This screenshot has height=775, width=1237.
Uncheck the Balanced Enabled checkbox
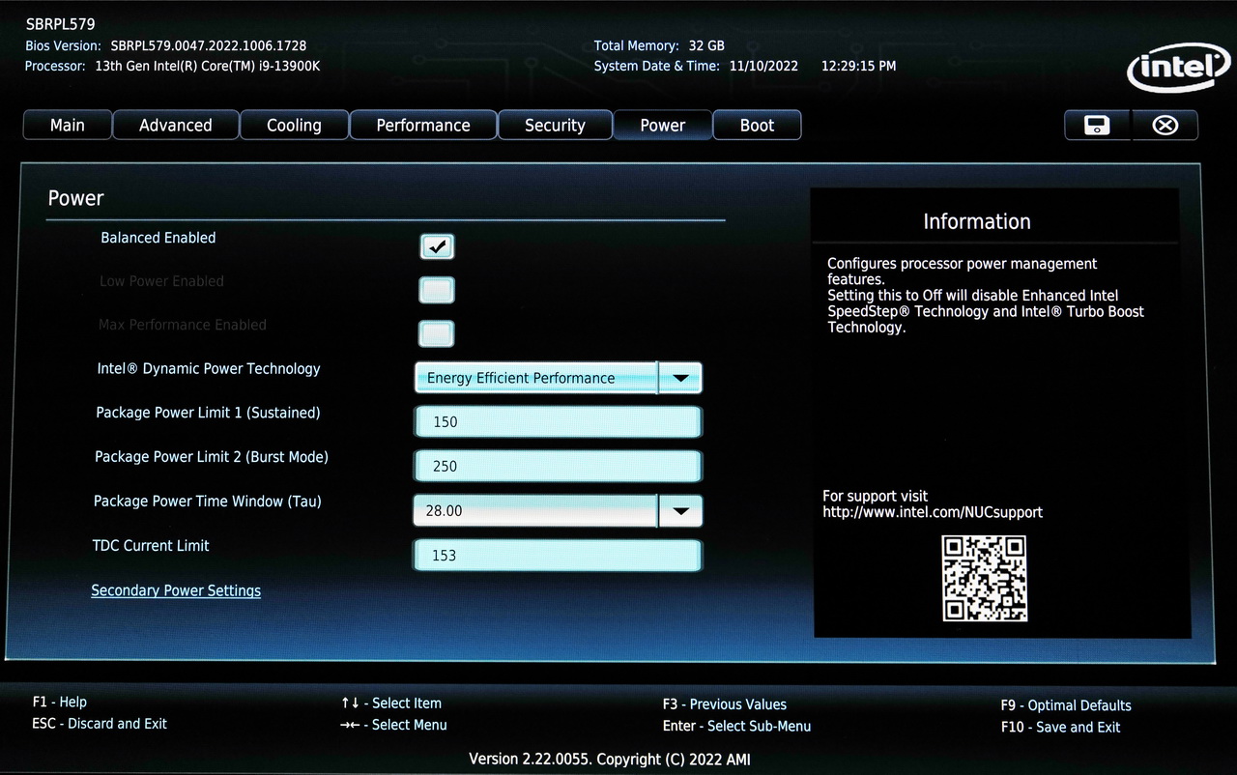[x=437, y=246]
